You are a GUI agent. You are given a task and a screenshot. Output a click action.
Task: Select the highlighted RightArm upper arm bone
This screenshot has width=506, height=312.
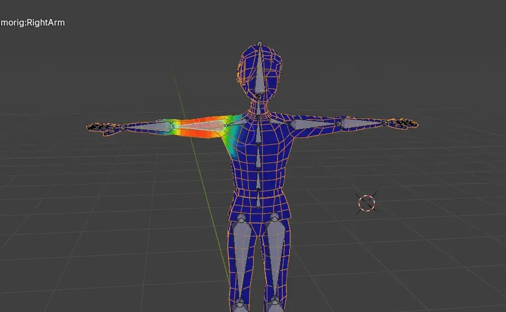point(200,126)
